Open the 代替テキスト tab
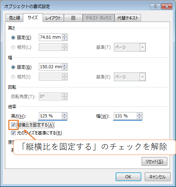 coord(128,18)
